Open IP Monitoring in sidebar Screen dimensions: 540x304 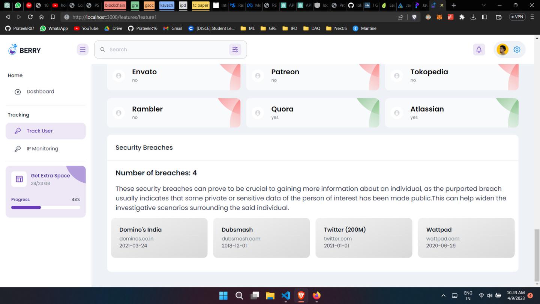46,149
